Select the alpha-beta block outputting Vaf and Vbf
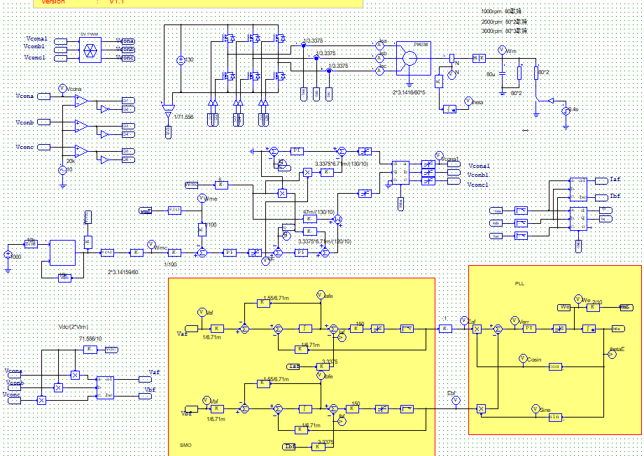The height and width of the screenshot is (456, 644). [105, 387]
